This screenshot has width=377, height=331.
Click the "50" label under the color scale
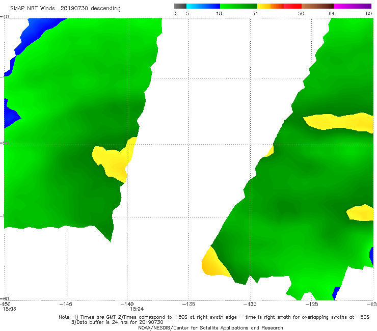(x=301, y=13)
